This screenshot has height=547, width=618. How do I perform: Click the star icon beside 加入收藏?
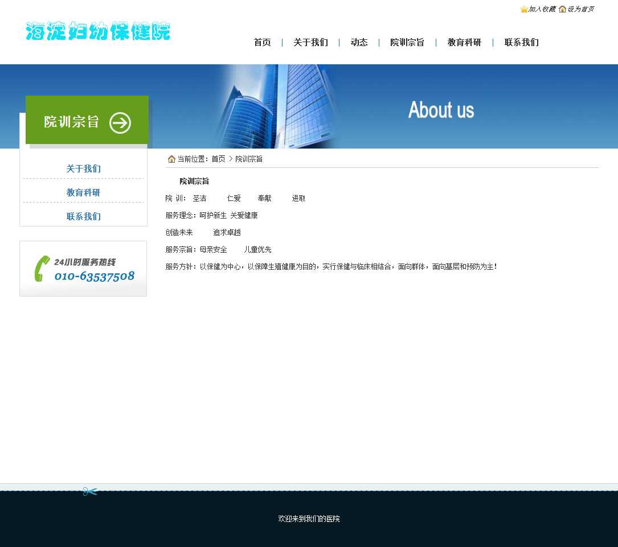click(524, 9)
